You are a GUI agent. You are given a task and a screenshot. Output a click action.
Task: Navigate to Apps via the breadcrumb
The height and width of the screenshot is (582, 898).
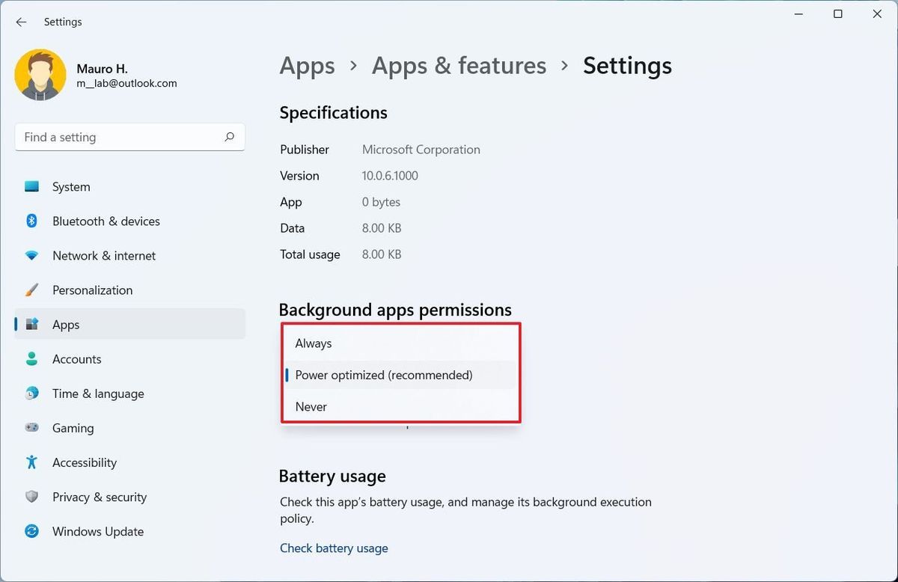click(307, 66)
